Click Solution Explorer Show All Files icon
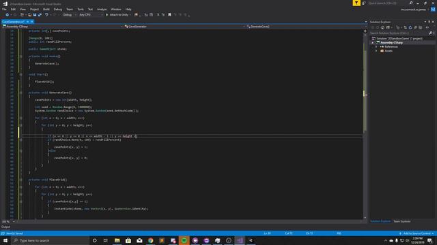Screen dimensions: 437x245 click(421, 27)
